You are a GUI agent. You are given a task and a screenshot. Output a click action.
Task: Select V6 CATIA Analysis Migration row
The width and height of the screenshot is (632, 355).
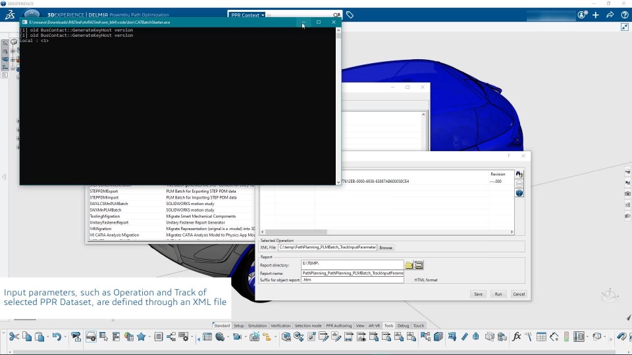tap(172, 235)
